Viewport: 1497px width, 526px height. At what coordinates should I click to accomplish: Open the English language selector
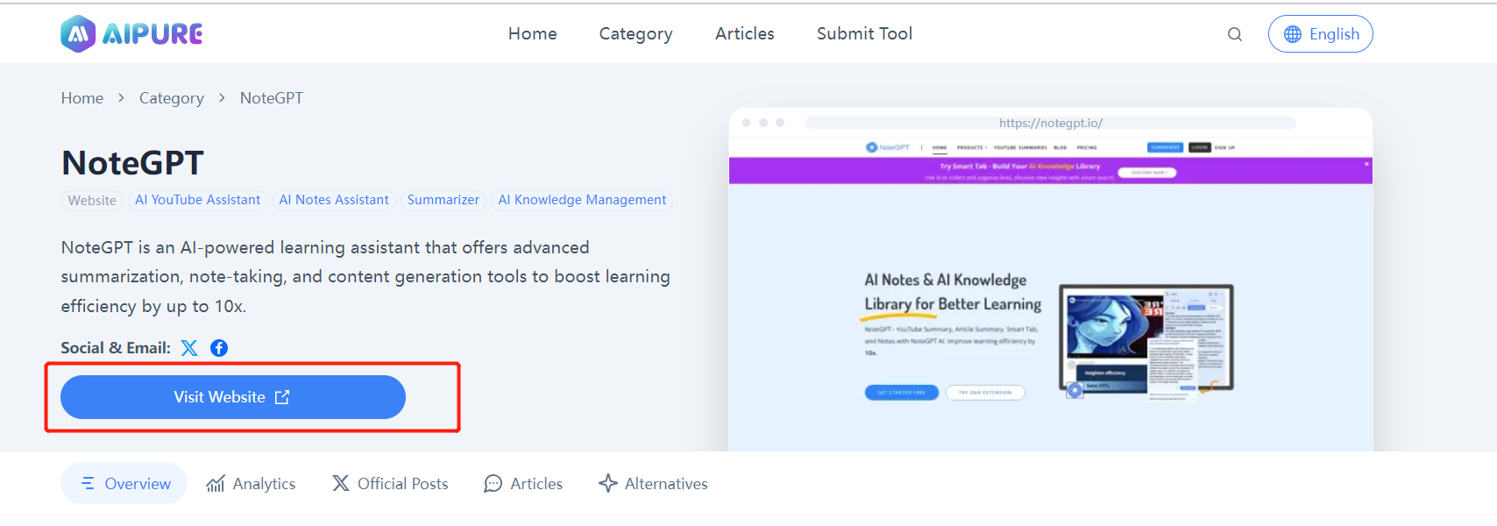click(x=1320, y=34)
